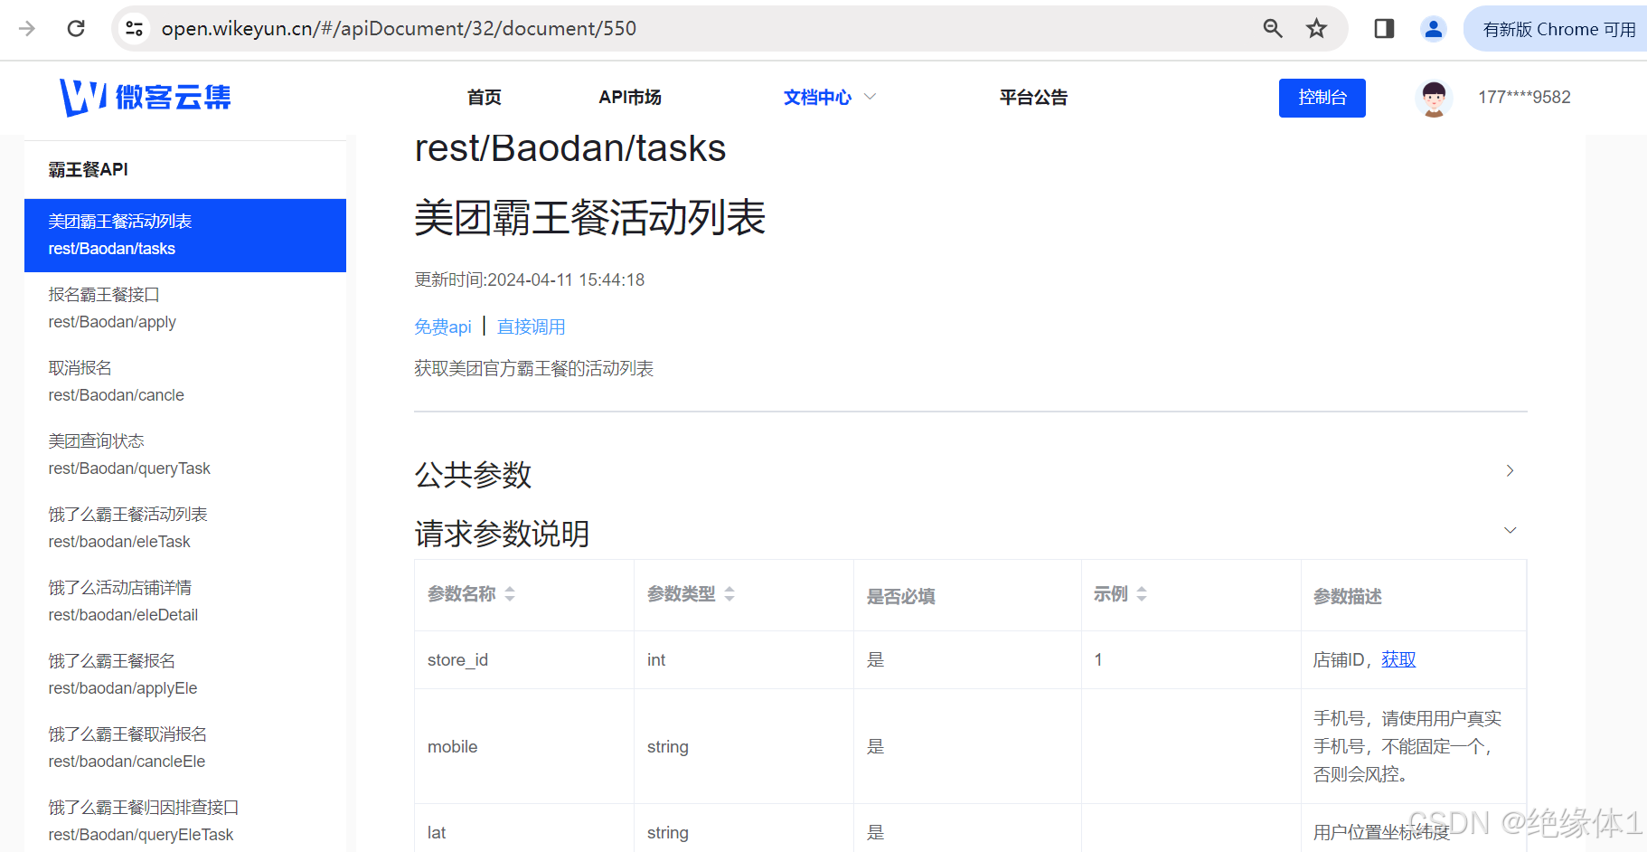Open 饿了么霸王餐报名 in sidebar
Image resolution: width=1647 pixels, height=852 pixels.
185,675
